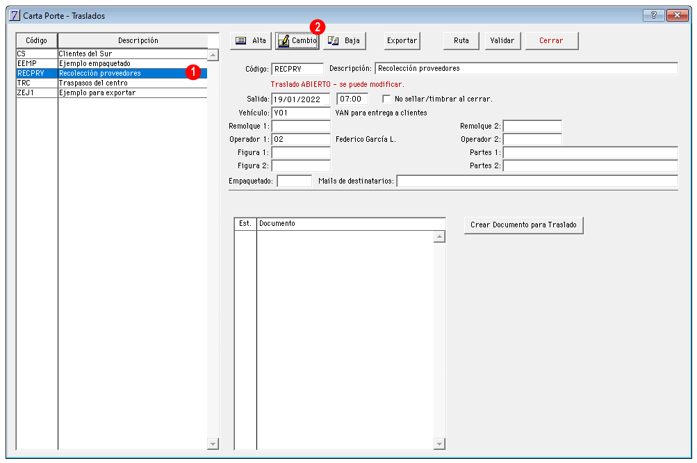Image resolution: width=697 pixels, height=463 pixels.
Task: Click the Mails de destinatarios field
Action: [x=537, y=181]
